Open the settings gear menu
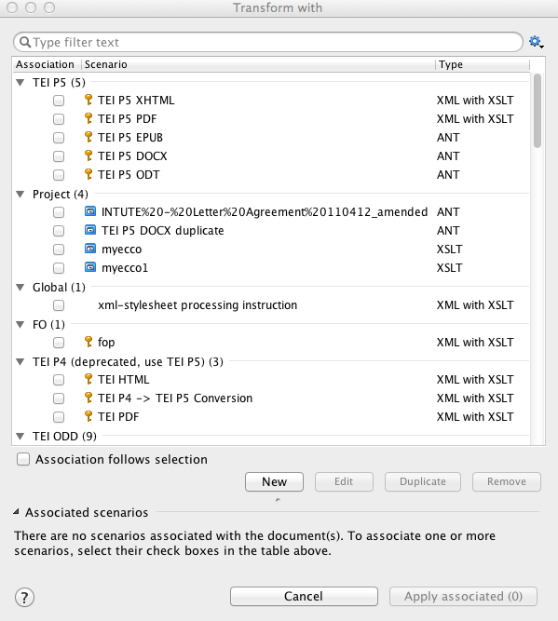 click(x=536, y=42)
